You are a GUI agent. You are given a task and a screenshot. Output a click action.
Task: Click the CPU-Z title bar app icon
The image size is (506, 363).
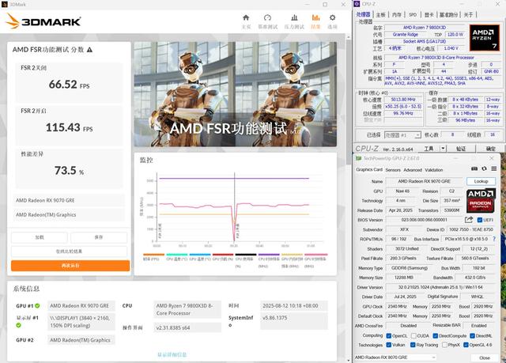click(357, 4)
